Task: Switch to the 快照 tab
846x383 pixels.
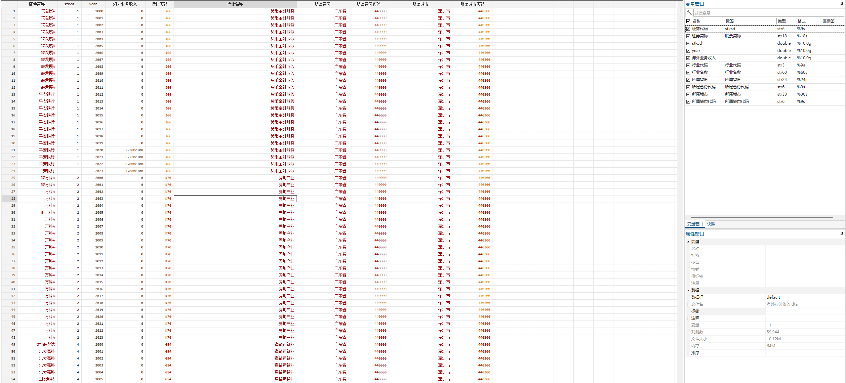Action: click(x=711, y=224)
